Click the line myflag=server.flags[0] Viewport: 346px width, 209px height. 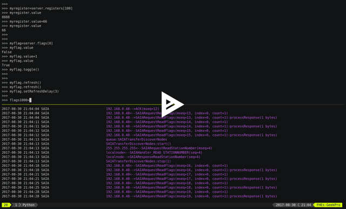(28, 43)
